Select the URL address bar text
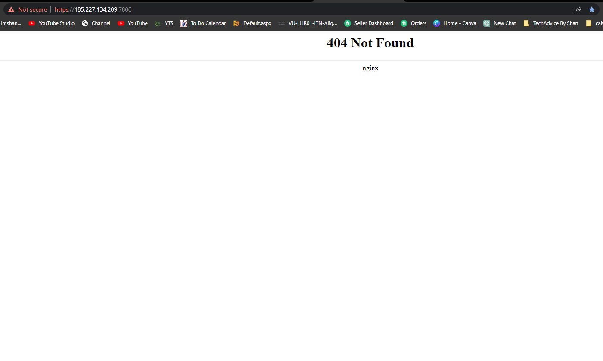 click(x=93, y=9)
